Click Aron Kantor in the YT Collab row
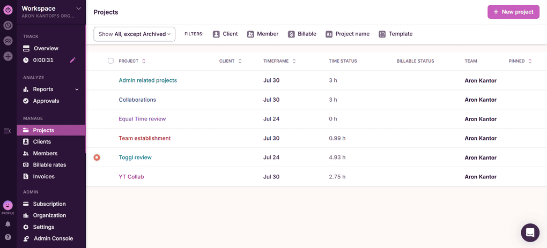 click(481, 177)
